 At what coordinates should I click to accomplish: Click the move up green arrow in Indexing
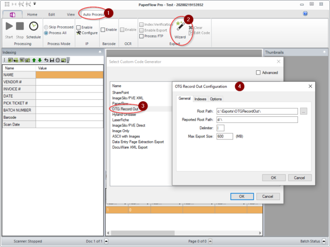pyautogui.click(x=34, y=60)
